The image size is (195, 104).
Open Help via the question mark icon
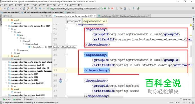(134, 8)
